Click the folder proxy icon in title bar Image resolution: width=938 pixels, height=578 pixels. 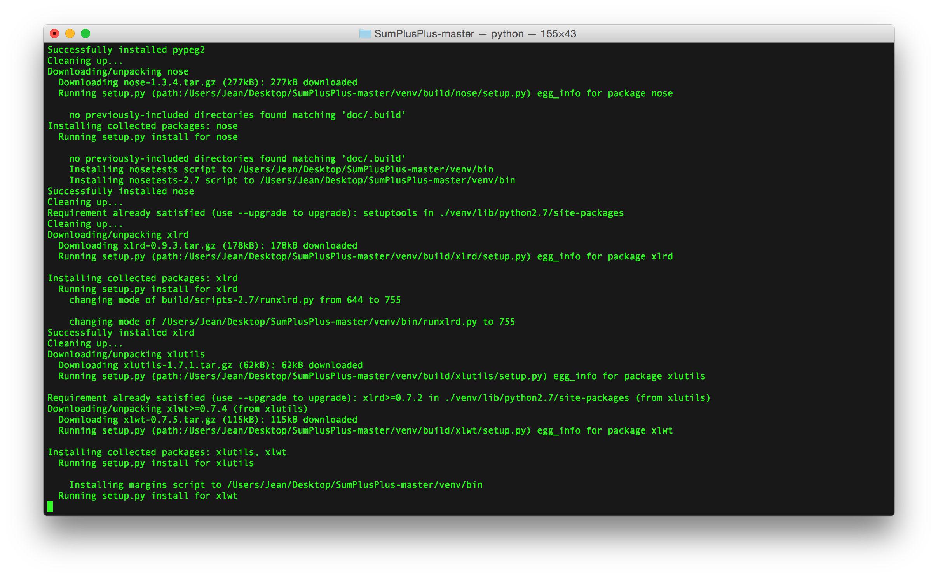click(x=364, y=34)
